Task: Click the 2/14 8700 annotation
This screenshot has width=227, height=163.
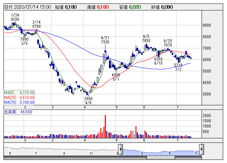Action: click(x=36, y=24)
